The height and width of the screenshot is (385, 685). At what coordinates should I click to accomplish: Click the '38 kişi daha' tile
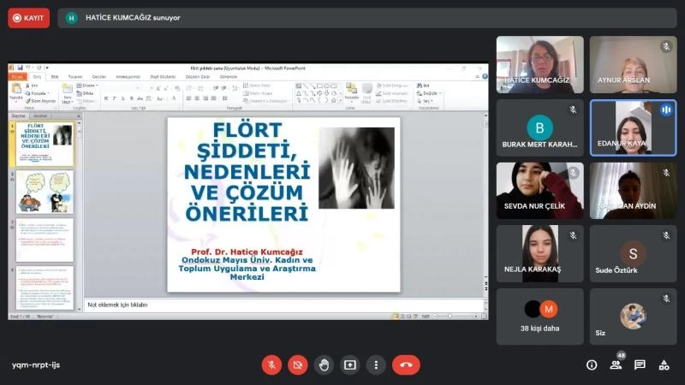[540, 316]
